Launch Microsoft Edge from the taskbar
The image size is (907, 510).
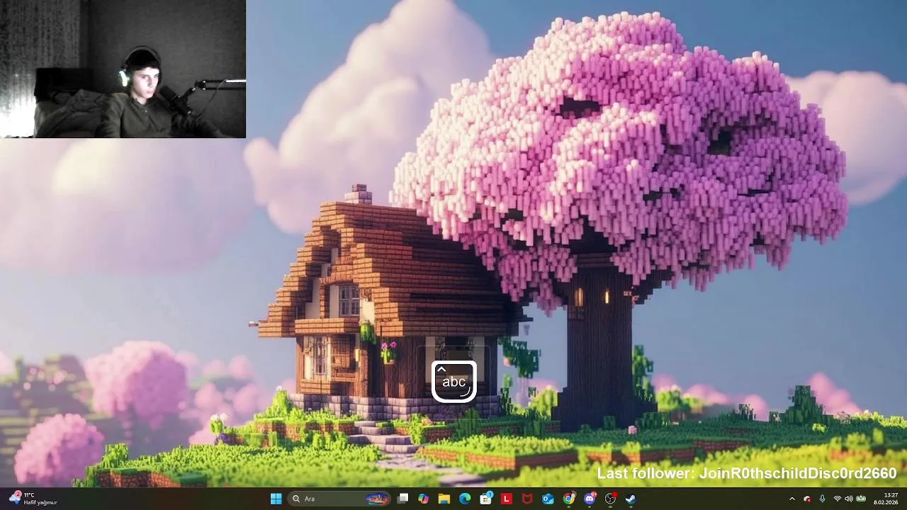click(x=465, y=499)
